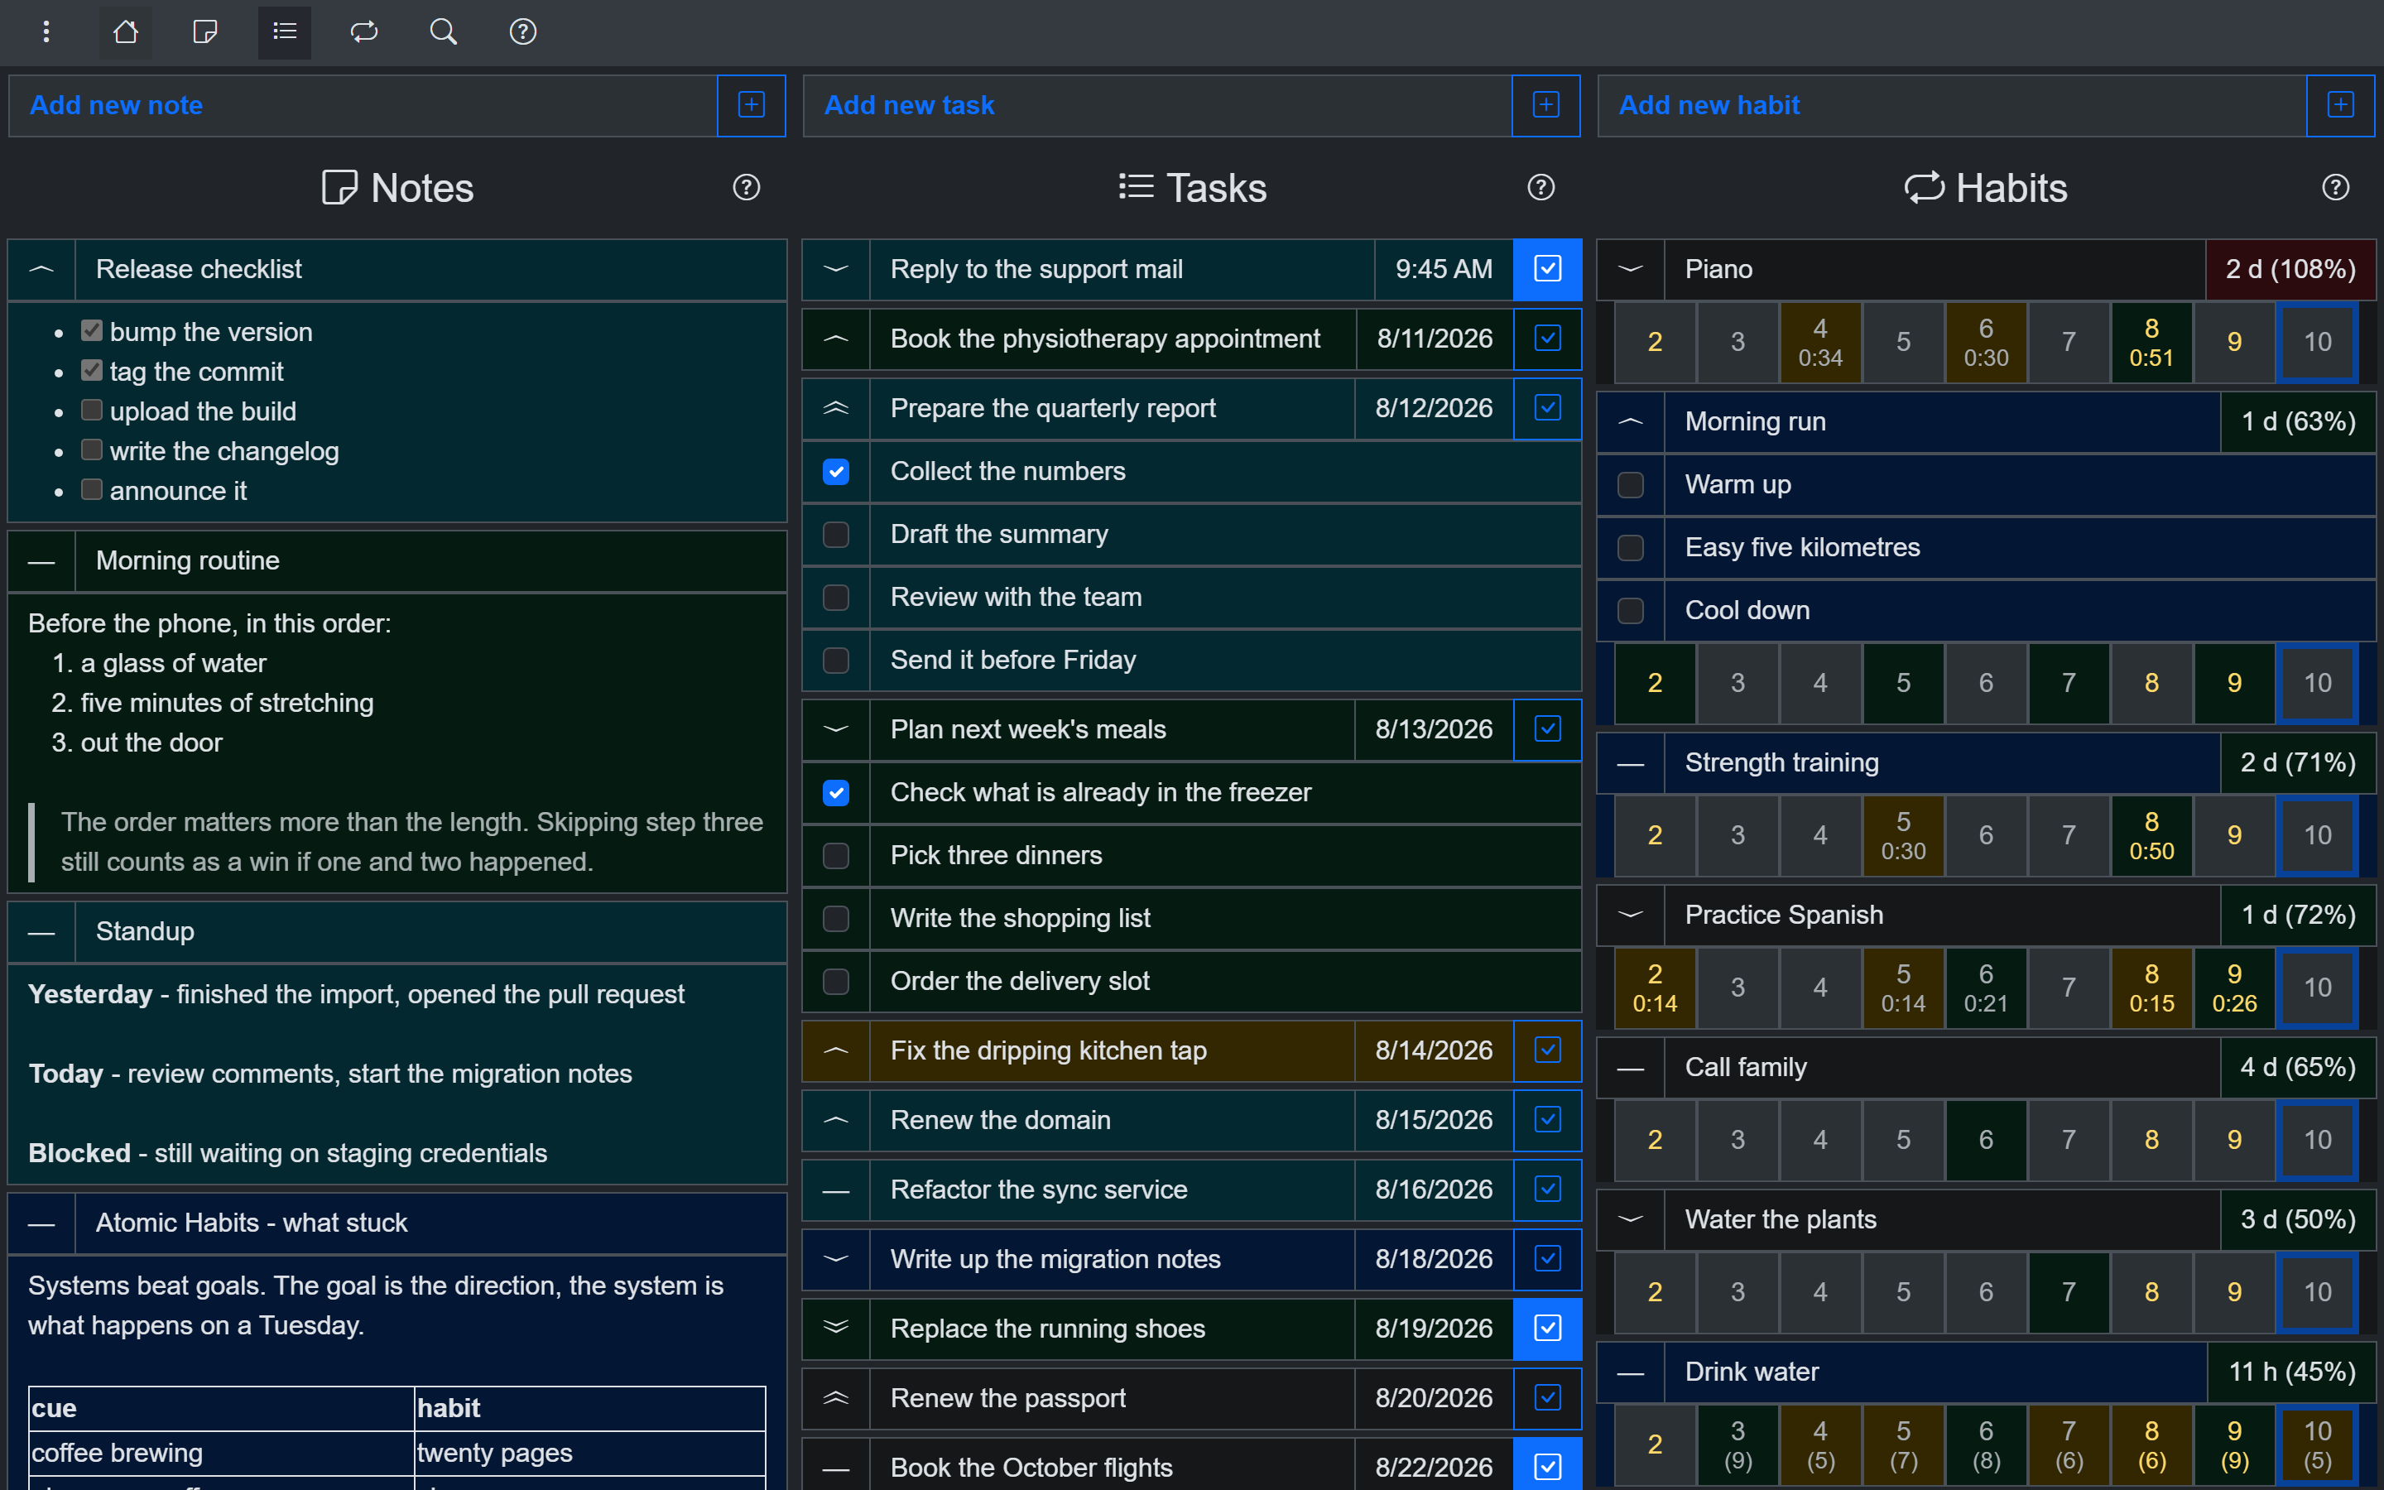Open the Call family 4 d (65%) badge

2298,1067
